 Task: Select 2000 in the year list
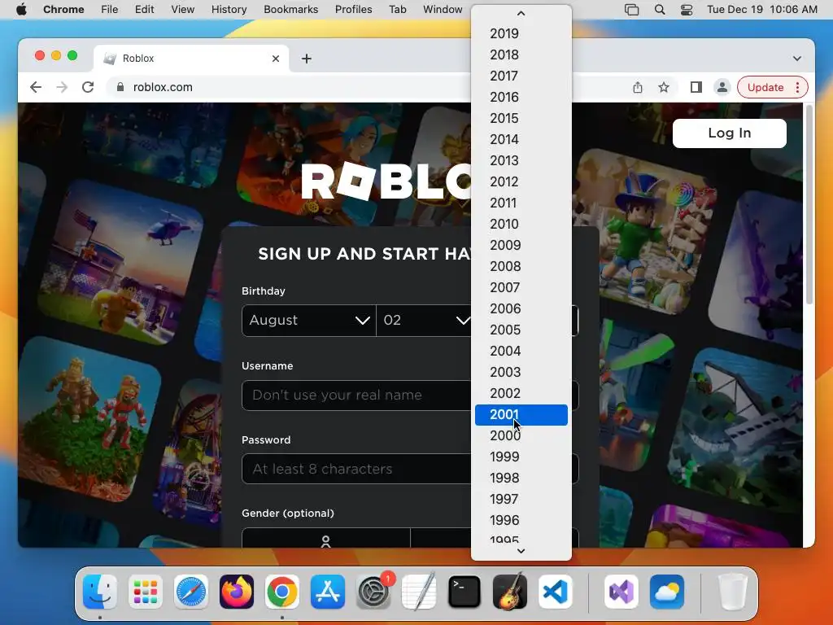coord(521,435)
